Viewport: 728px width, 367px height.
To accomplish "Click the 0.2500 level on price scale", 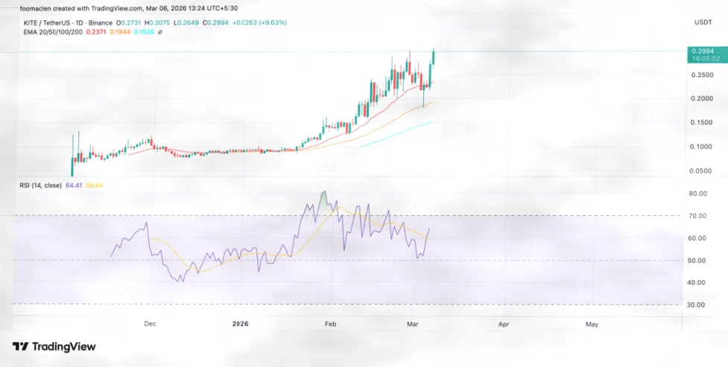I will 702,75.
